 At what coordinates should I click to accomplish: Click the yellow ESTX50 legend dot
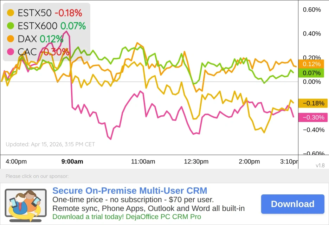(11, 13)
